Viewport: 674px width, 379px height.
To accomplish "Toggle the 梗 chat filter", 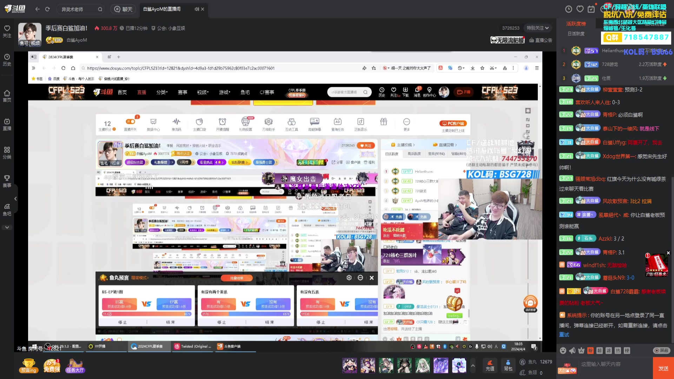I will (627, 351).
